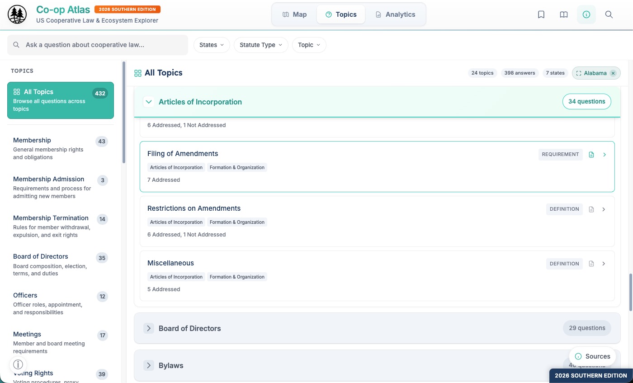This screenshot has width=633, height=383.
Task: Click the 24 topics stat chip
Action: [x=482, y=73]
